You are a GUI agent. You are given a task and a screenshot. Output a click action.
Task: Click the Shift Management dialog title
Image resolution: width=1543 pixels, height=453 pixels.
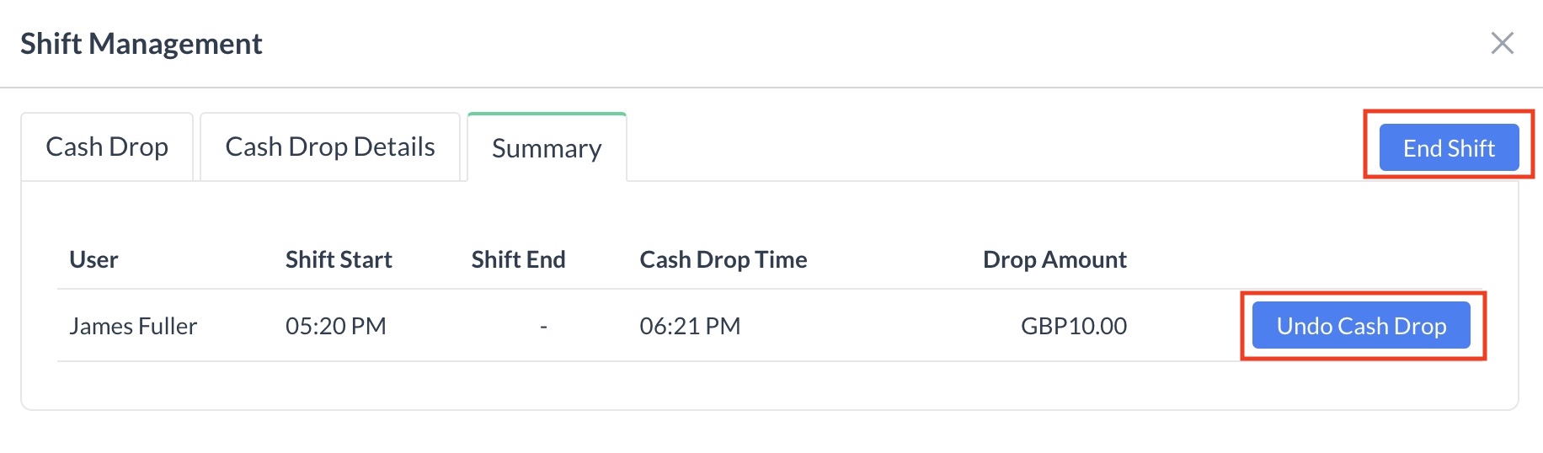point(141,44)
